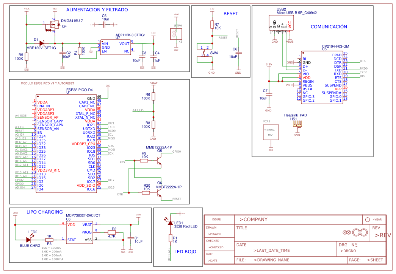Select the "REGIN" pin name on U5
This screenshot has width=396, height=274.
pos(308,81)
